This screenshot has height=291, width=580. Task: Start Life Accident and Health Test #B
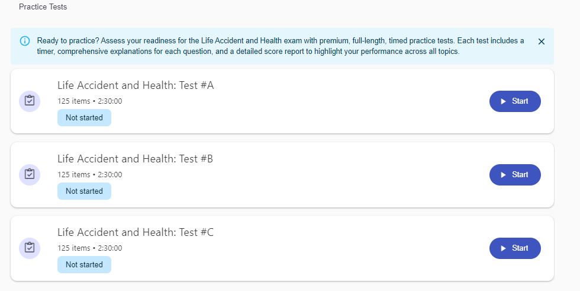[515, 175]
